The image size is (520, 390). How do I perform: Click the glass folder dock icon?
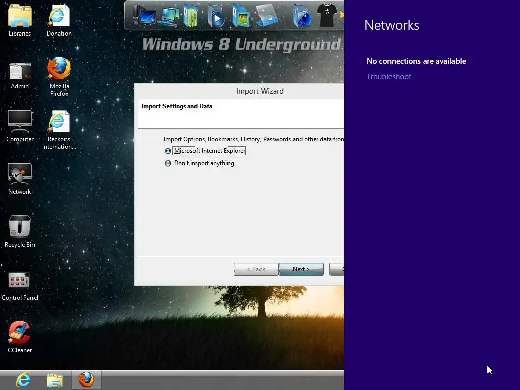coord(267,15)
